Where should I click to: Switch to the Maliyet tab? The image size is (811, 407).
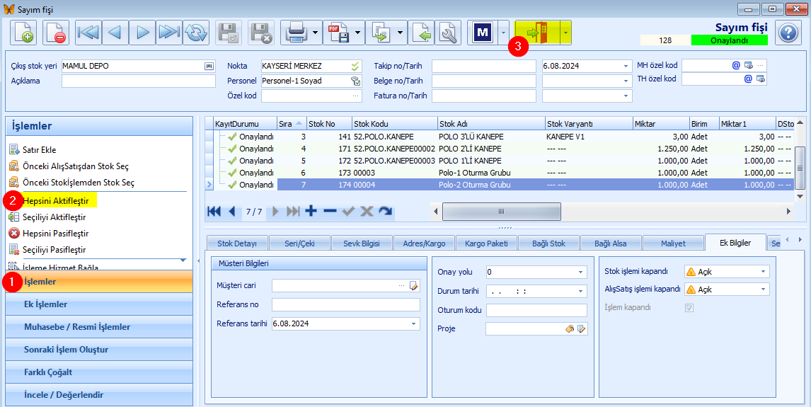[x=673, y=243]
